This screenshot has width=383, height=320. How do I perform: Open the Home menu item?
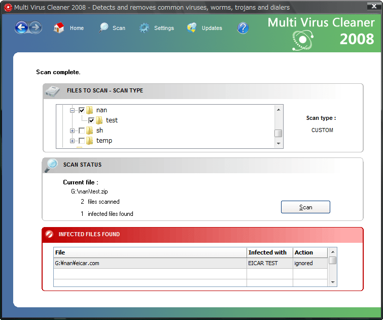click(77, 28)
